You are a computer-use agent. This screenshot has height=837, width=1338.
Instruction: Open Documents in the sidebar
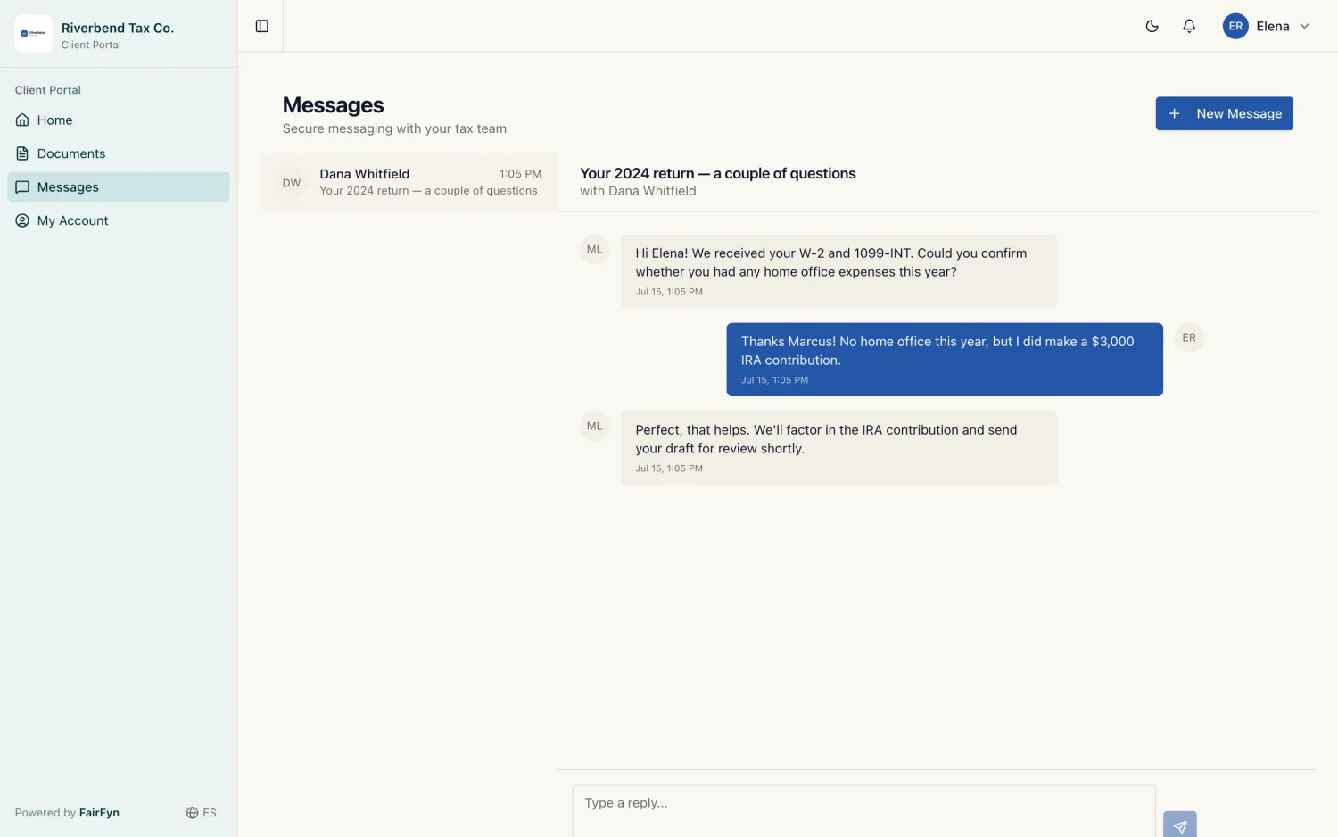pyautogui.click(x=119, y=153)
